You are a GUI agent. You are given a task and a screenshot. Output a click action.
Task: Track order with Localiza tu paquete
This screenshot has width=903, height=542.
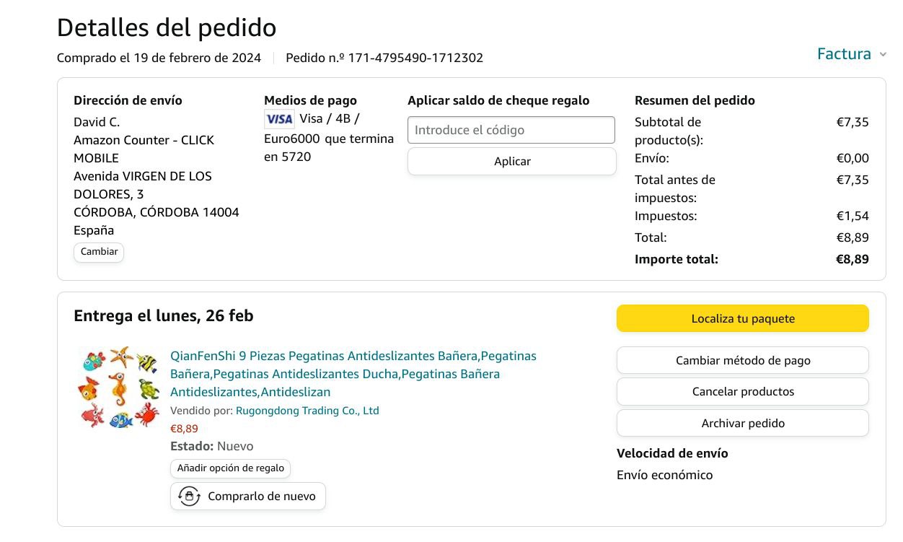coord(742,318)
